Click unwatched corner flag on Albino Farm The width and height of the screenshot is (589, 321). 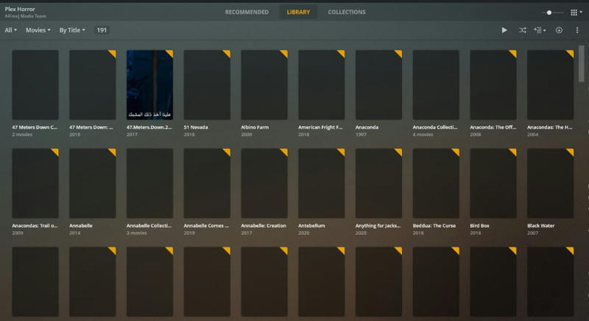tap(283, 54)
